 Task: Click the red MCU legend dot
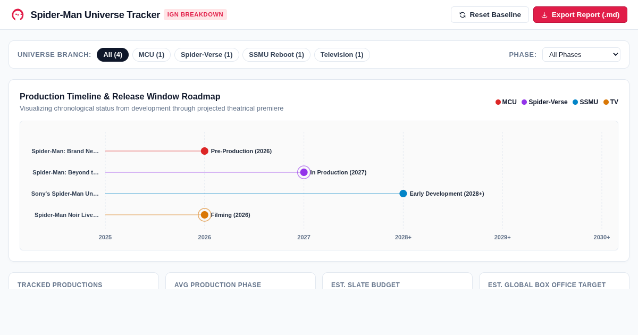pyautogui.click(x=498, y=102)
